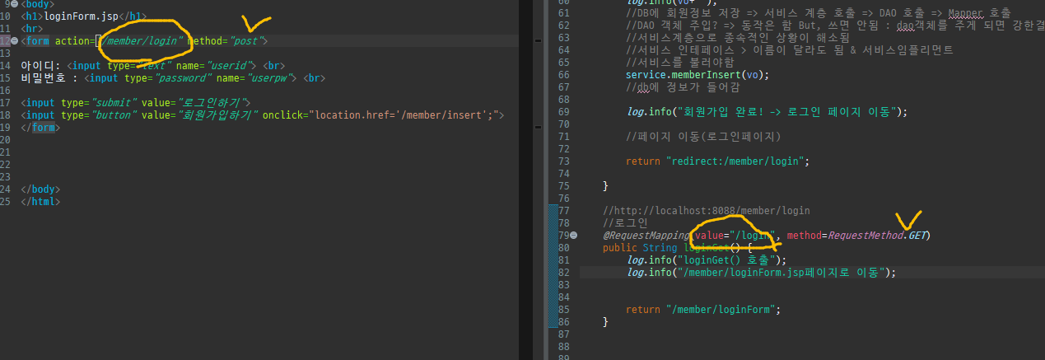Click the 아이디: label text
The height and width of the screenshot is (360, 1045).
pos(40,65)
